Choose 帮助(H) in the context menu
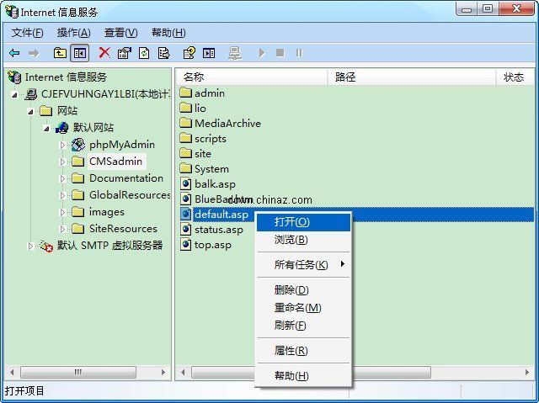539x403 pixels. pyautogui.click(x=303, y=376)
